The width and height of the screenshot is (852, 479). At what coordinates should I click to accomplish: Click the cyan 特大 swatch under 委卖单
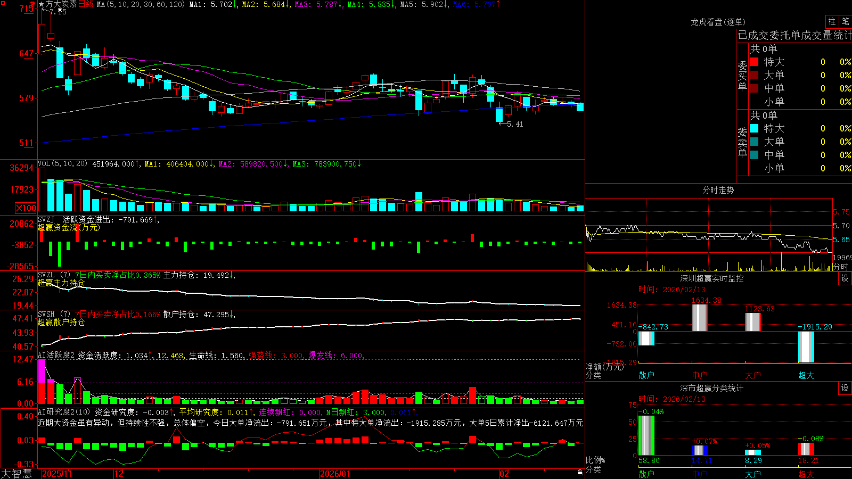tap(754, 128)
